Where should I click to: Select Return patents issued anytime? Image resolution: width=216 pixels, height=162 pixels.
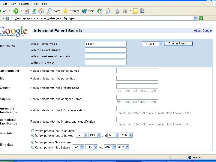click(33, 130)
